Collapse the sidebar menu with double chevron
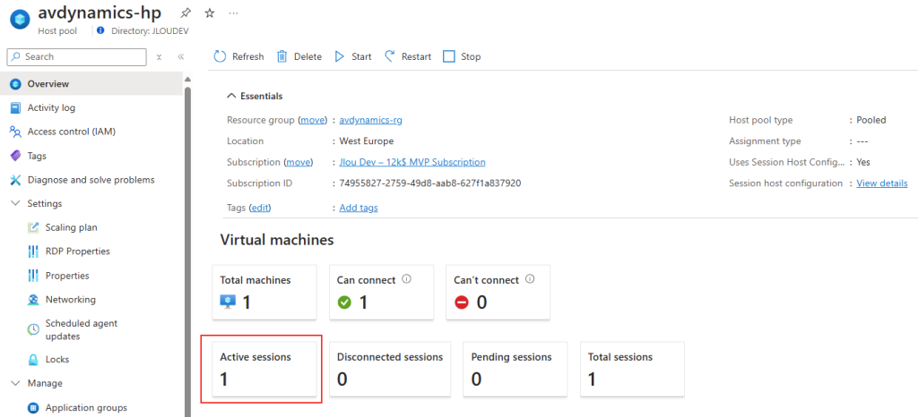 pyautogui.click(x=181, y=57)
